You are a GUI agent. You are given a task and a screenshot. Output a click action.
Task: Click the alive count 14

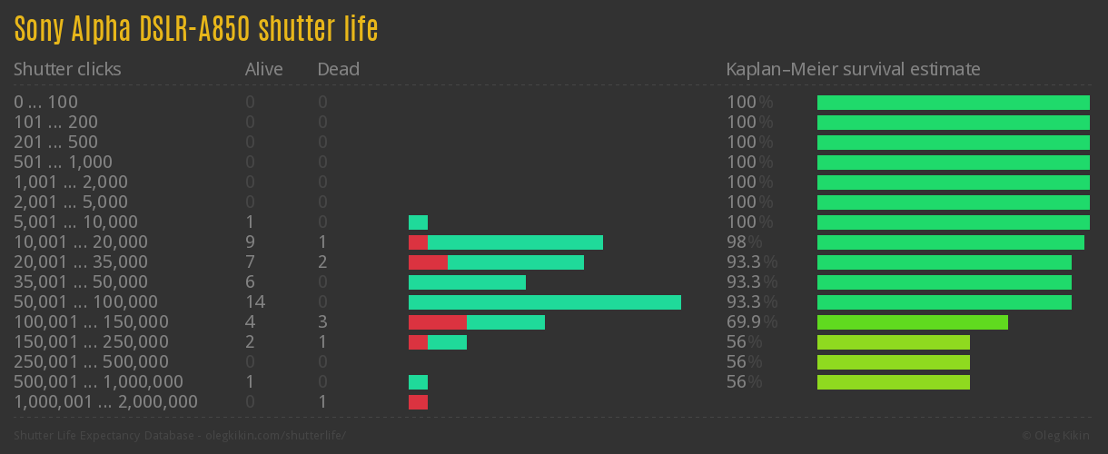[x=254, y=302]
